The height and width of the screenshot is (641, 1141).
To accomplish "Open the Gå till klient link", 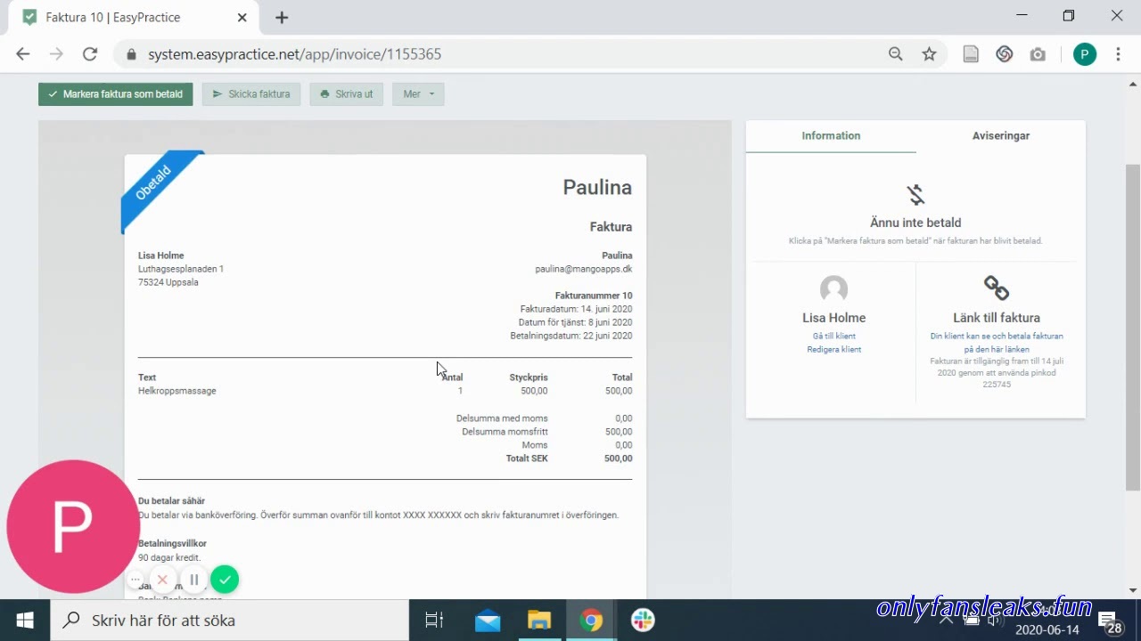I will 834,337.
